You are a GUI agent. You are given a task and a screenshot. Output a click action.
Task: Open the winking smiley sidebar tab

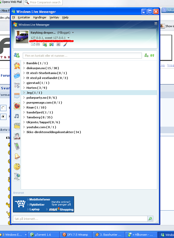click(x=17, y=167)
